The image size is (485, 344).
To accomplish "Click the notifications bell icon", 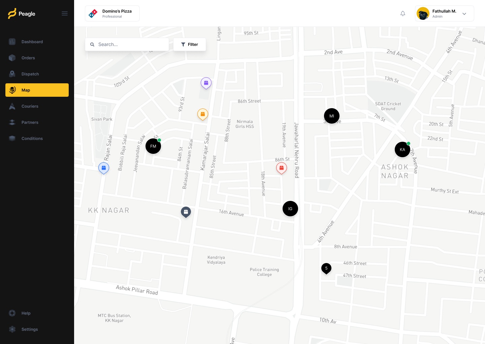I will tap(403, 13).
